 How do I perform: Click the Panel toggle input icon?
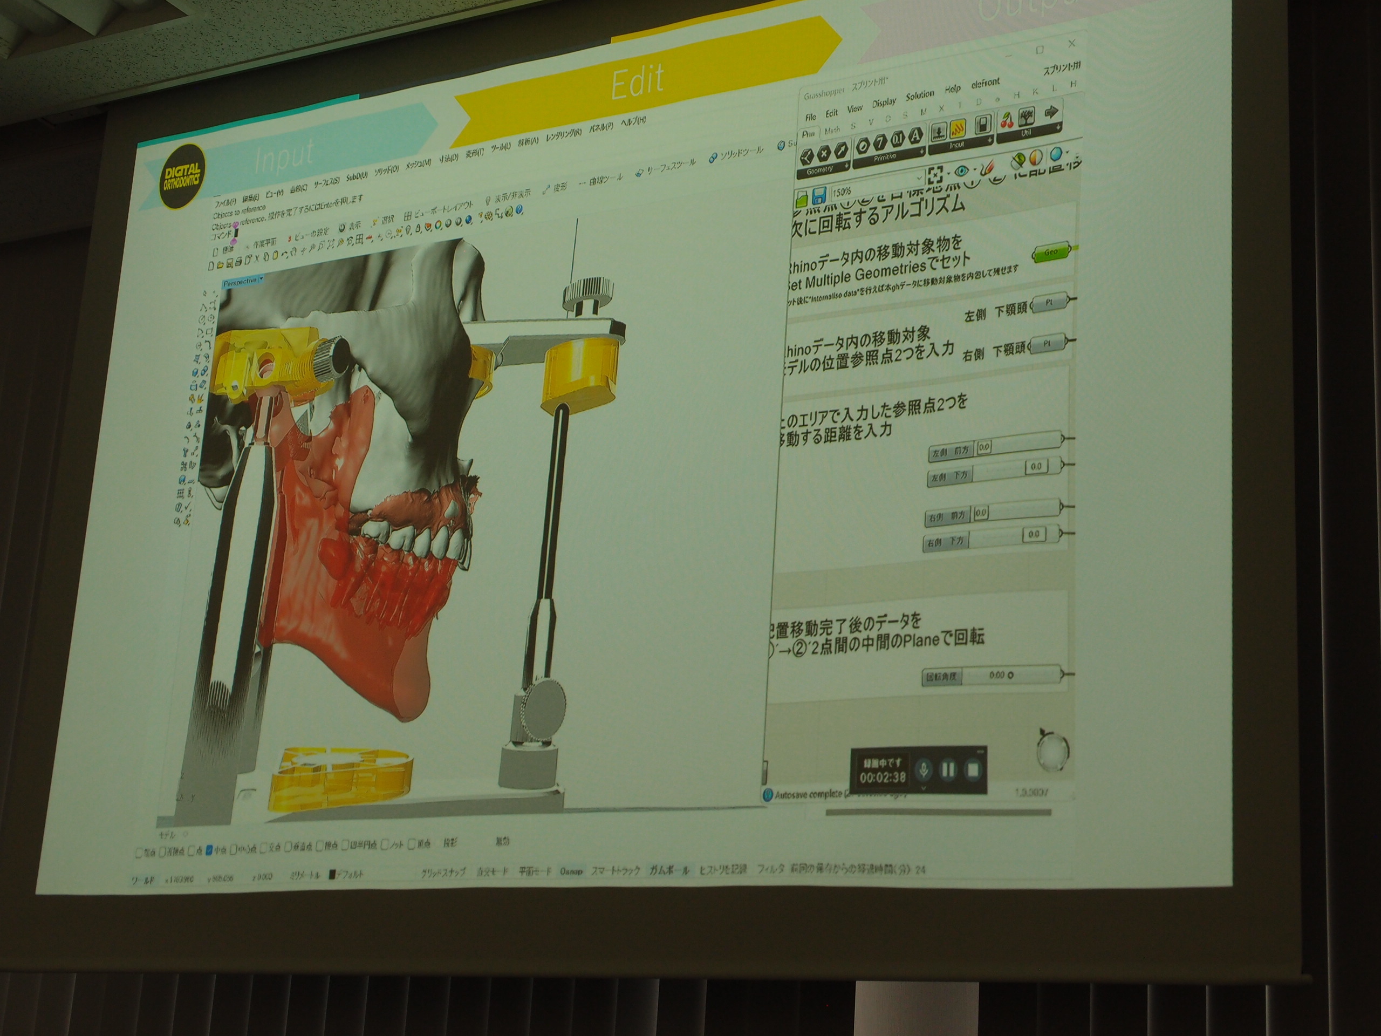coord(984,124)
